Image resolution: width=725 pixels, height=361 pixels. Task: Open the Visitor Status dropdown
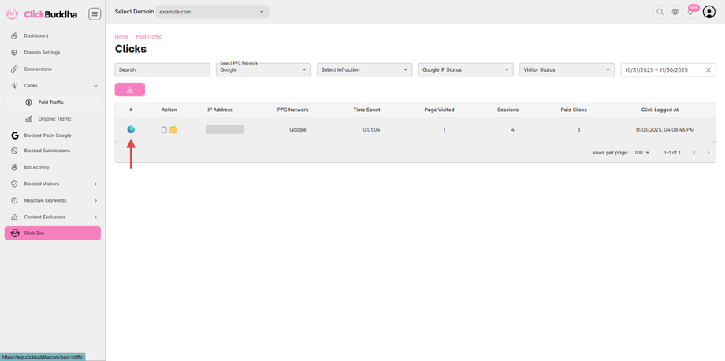coord(567,70)
